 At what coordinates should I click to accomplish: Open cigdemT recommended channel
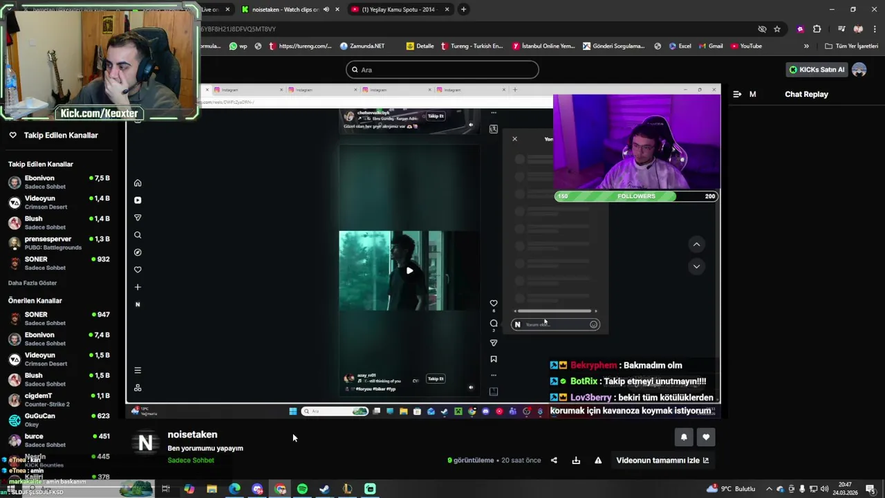(x=59, y=400)
